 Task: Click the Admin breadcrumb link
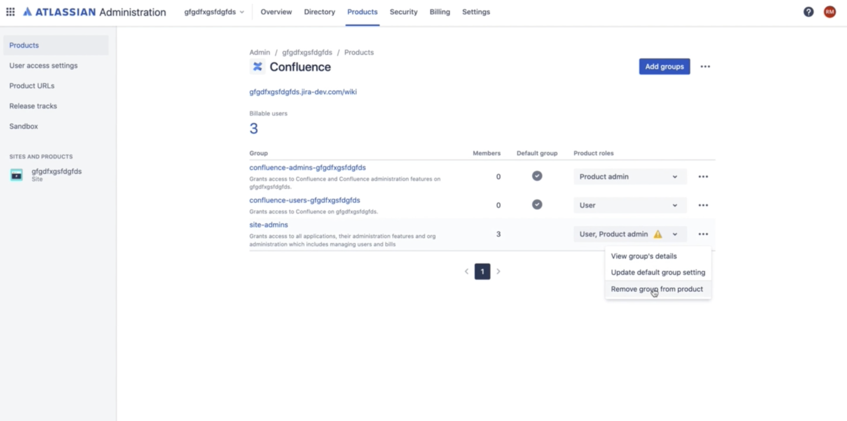click(260, 53)
